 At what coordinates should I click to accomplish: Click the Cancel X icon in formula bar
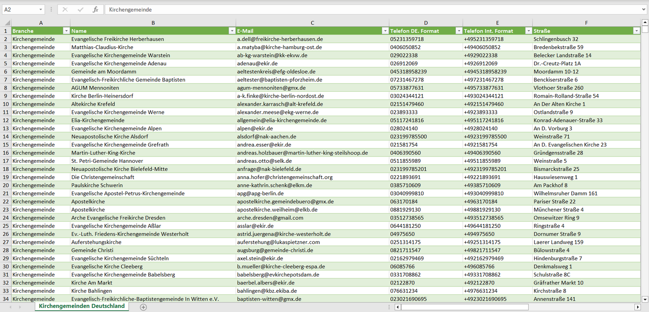tap(65, 9)
